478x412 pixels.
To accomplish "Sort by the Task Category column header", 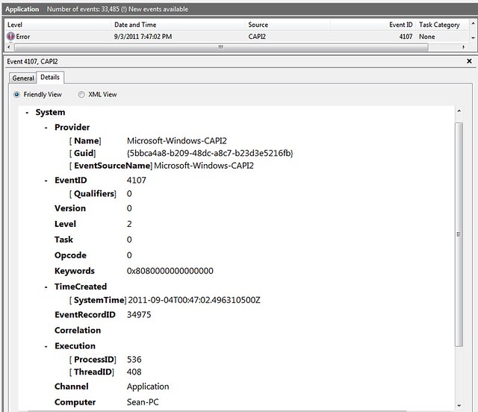I will (441, 25).
